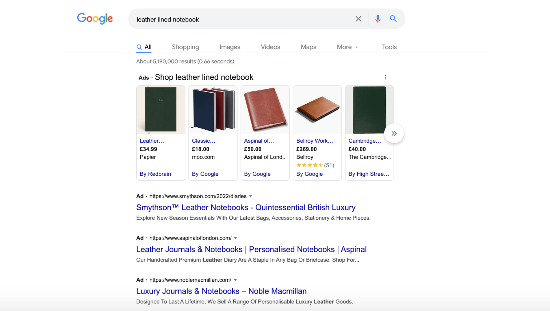Click the 'Aspinal of…' product title link
Screen dimensions: 550x311
point(259,141)
